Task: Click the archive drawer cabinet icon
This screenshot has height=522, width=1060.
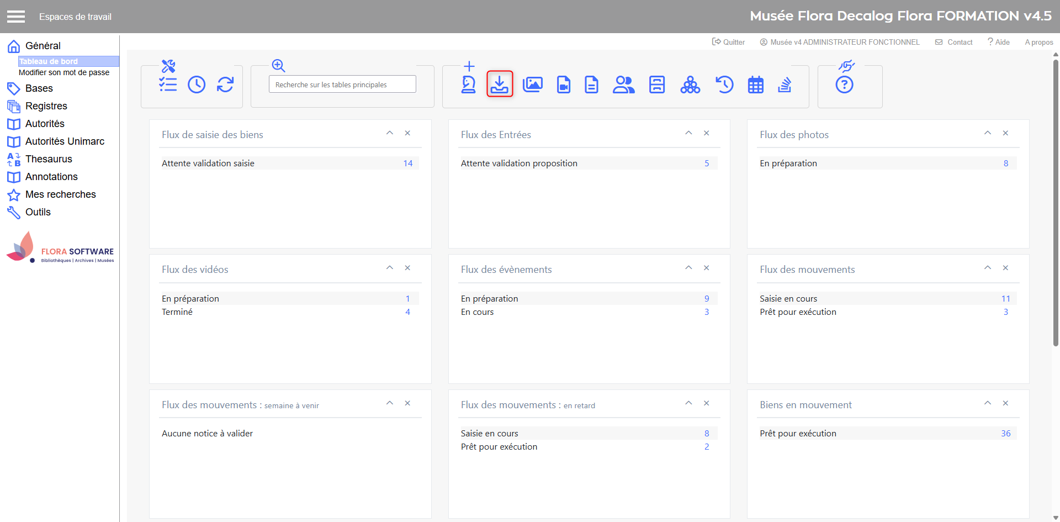Action: pos(656,85)
